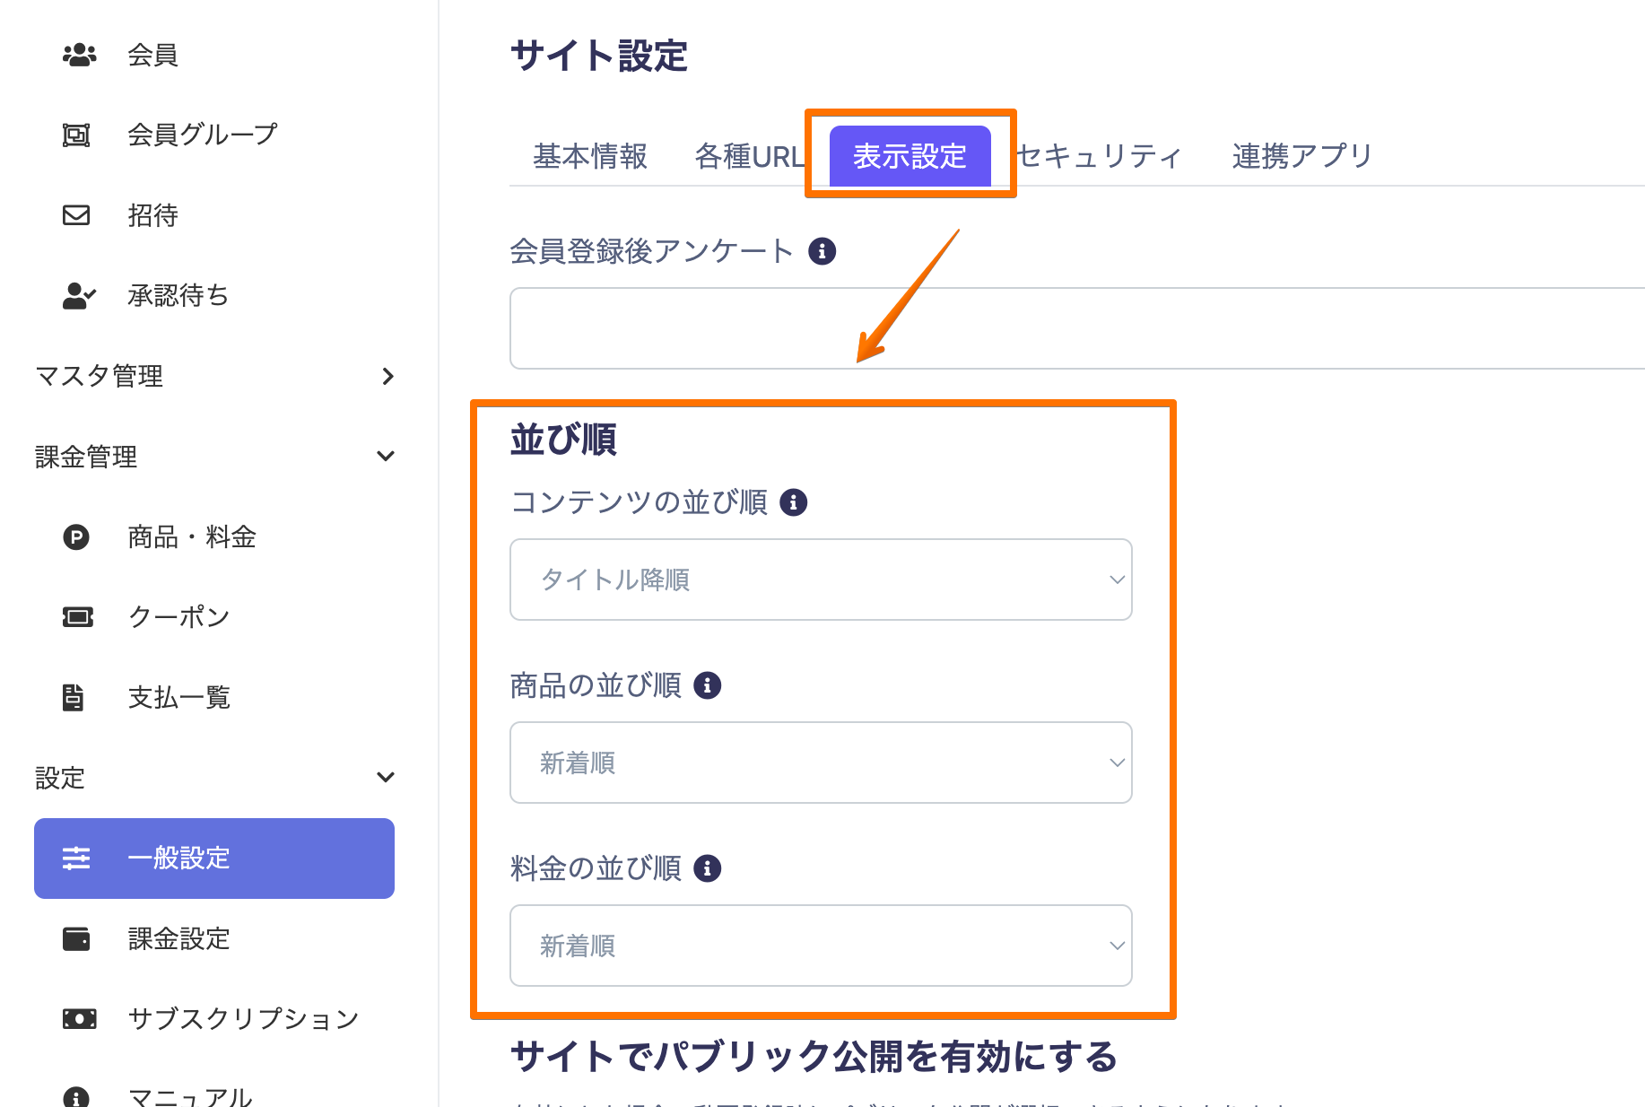Open the 料金の並び順 dropdown
Screen dimensions: 1645x1107
(x=820, y=946)
